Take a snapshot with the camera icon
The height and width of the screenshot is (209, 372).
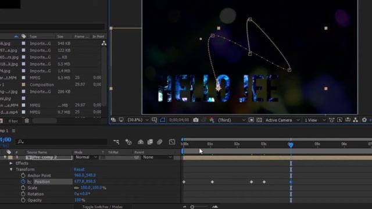click(196, 120)
